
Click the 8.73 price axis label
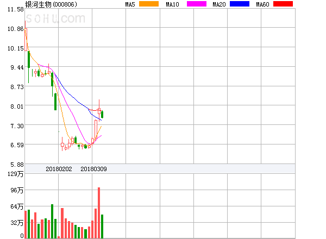click(17, 87)
